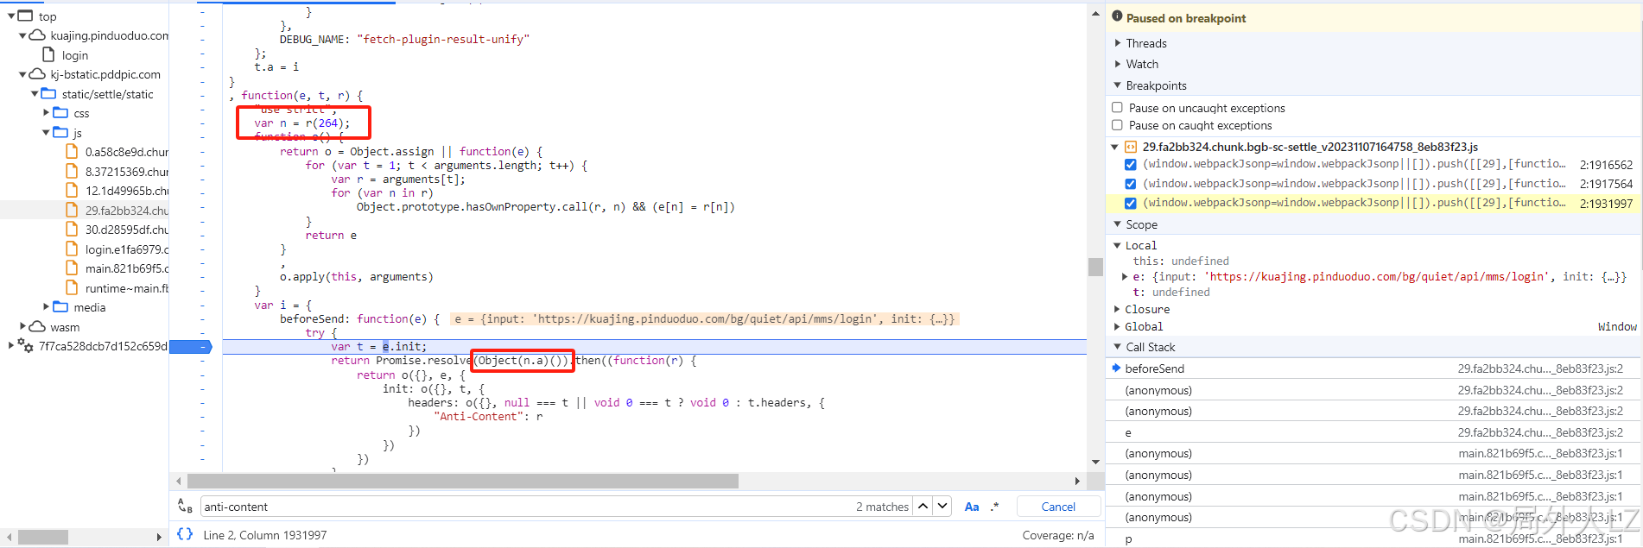Collapse 29.fa2bb324 breakpoint file group
This screenshot has width=1643, height=548.
click(1115, 147)
